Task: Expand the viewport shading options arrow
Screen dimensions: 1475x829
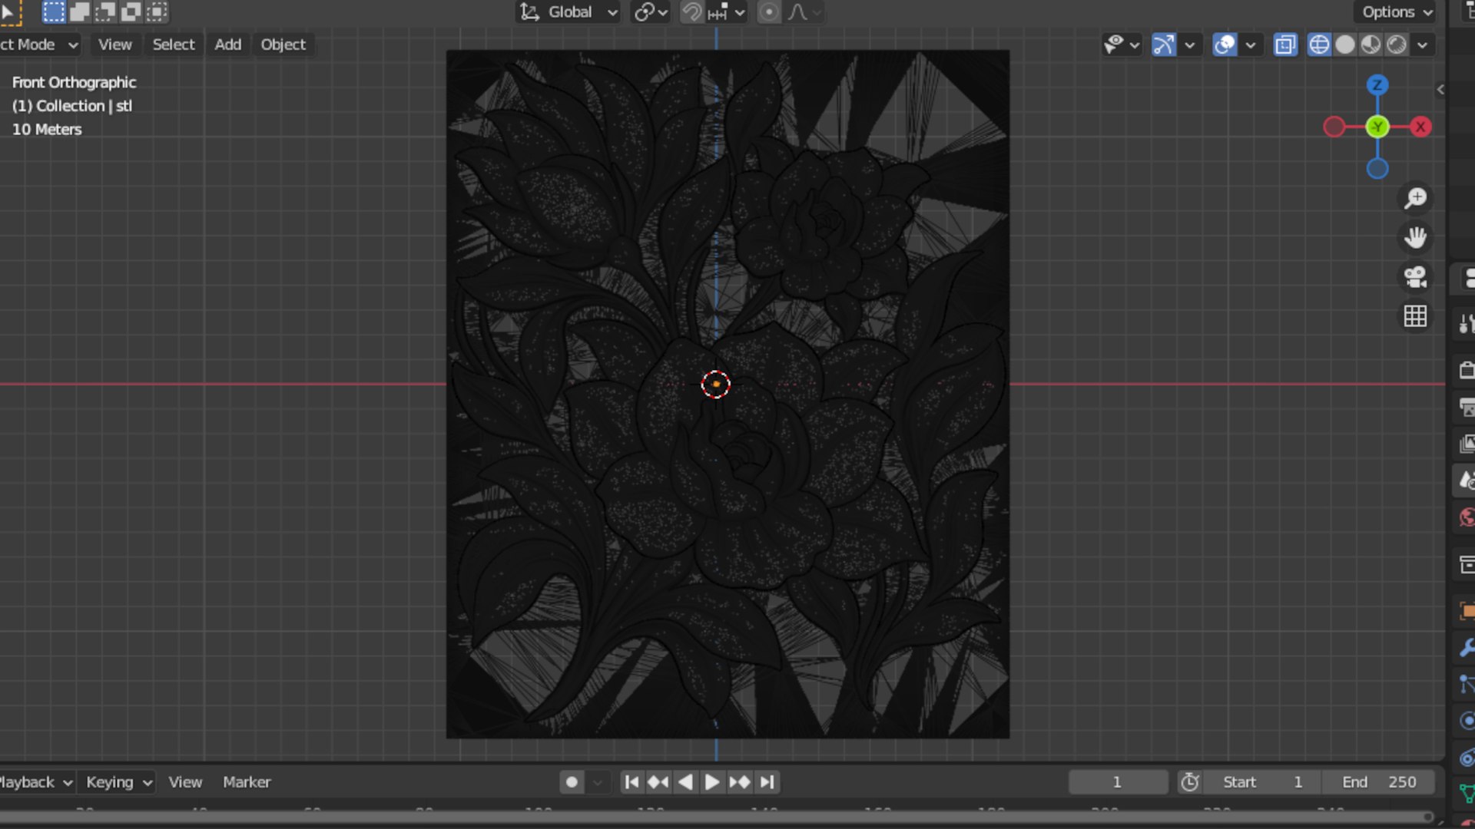Action: pyautogui.click(x=1423, y=45)
